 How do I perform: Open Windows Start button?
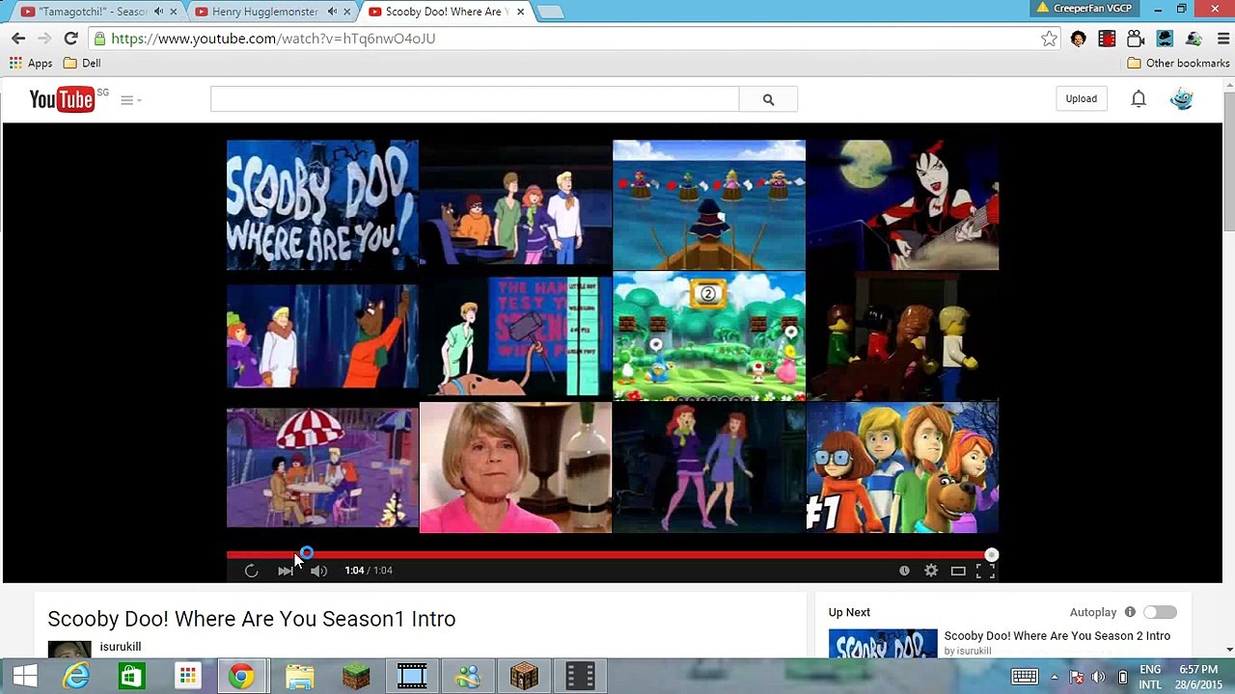point(25,677)
